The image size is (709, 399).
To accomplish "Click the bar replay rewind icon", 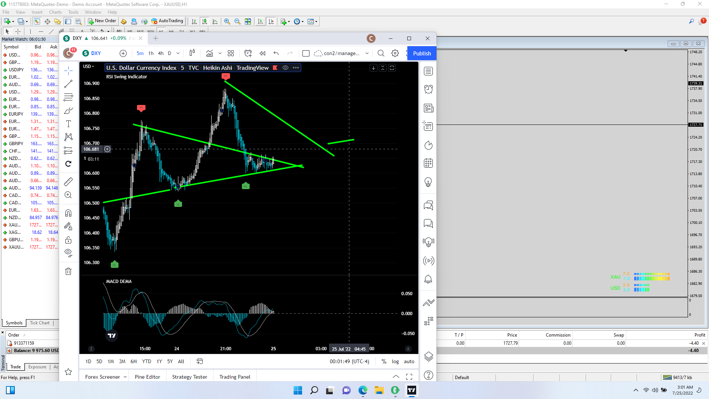I will pos(263,53).
